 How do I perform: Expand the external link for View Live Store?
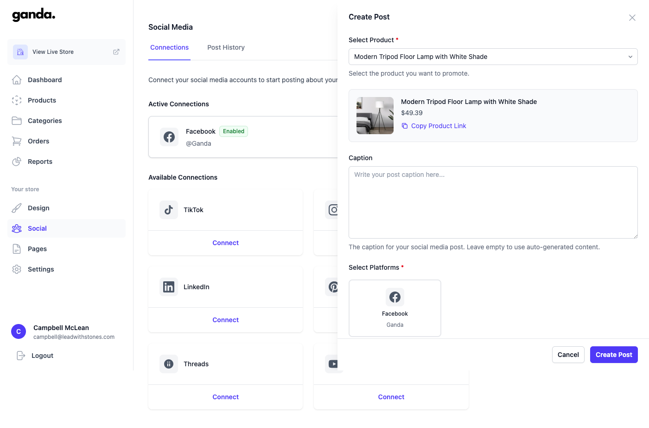[116, 52]
